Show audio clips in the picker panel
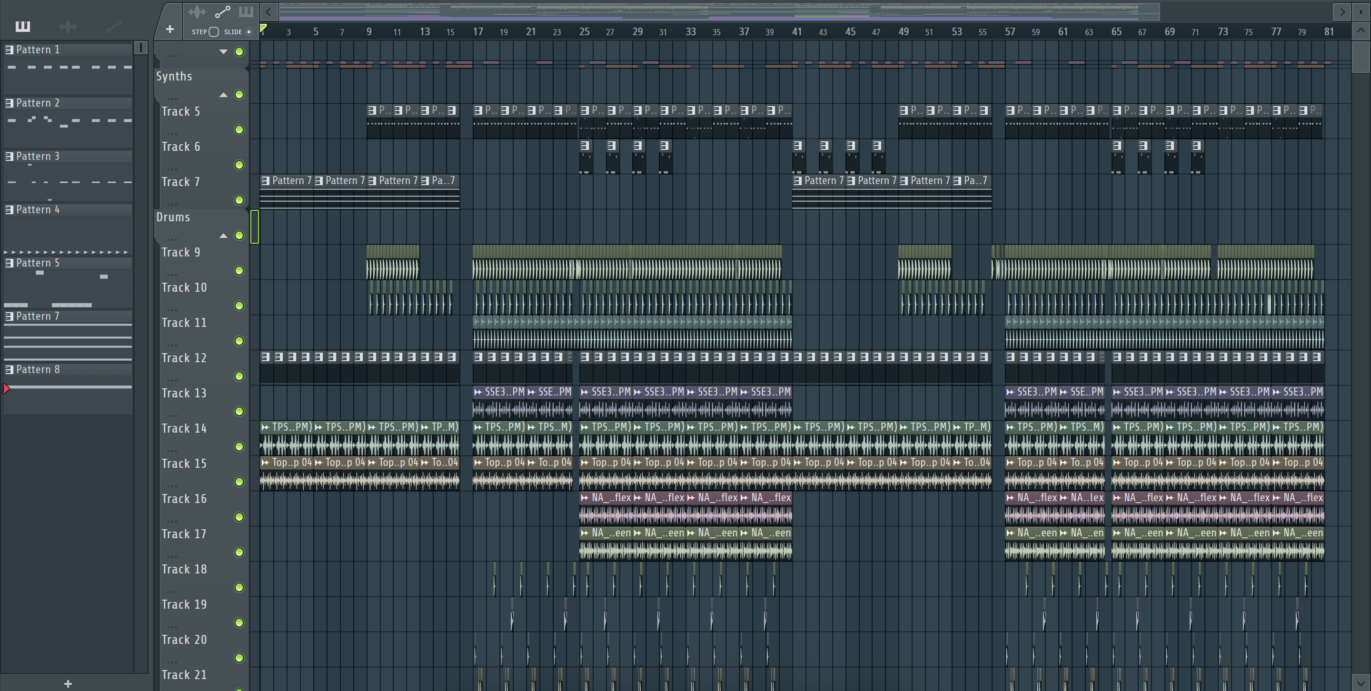1371x691 pixels. pos(68,26)
